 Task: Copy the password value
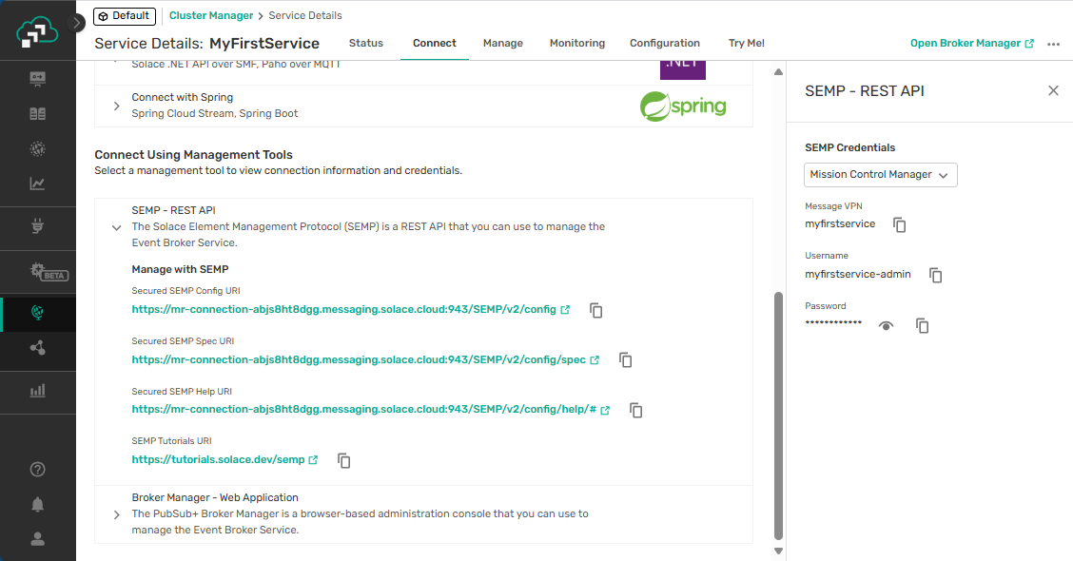(x=923, y=325)
